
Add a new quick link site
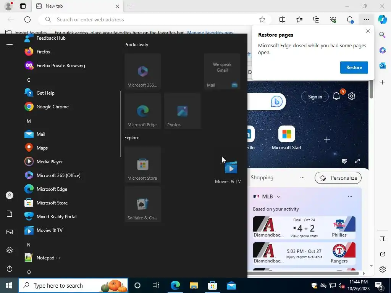327,140
